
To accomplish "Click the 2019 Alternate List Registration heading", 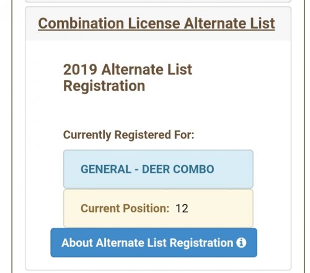I will click(128, 78).
